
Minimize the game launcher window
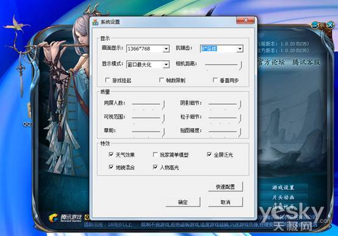click(x=315, y=25)
